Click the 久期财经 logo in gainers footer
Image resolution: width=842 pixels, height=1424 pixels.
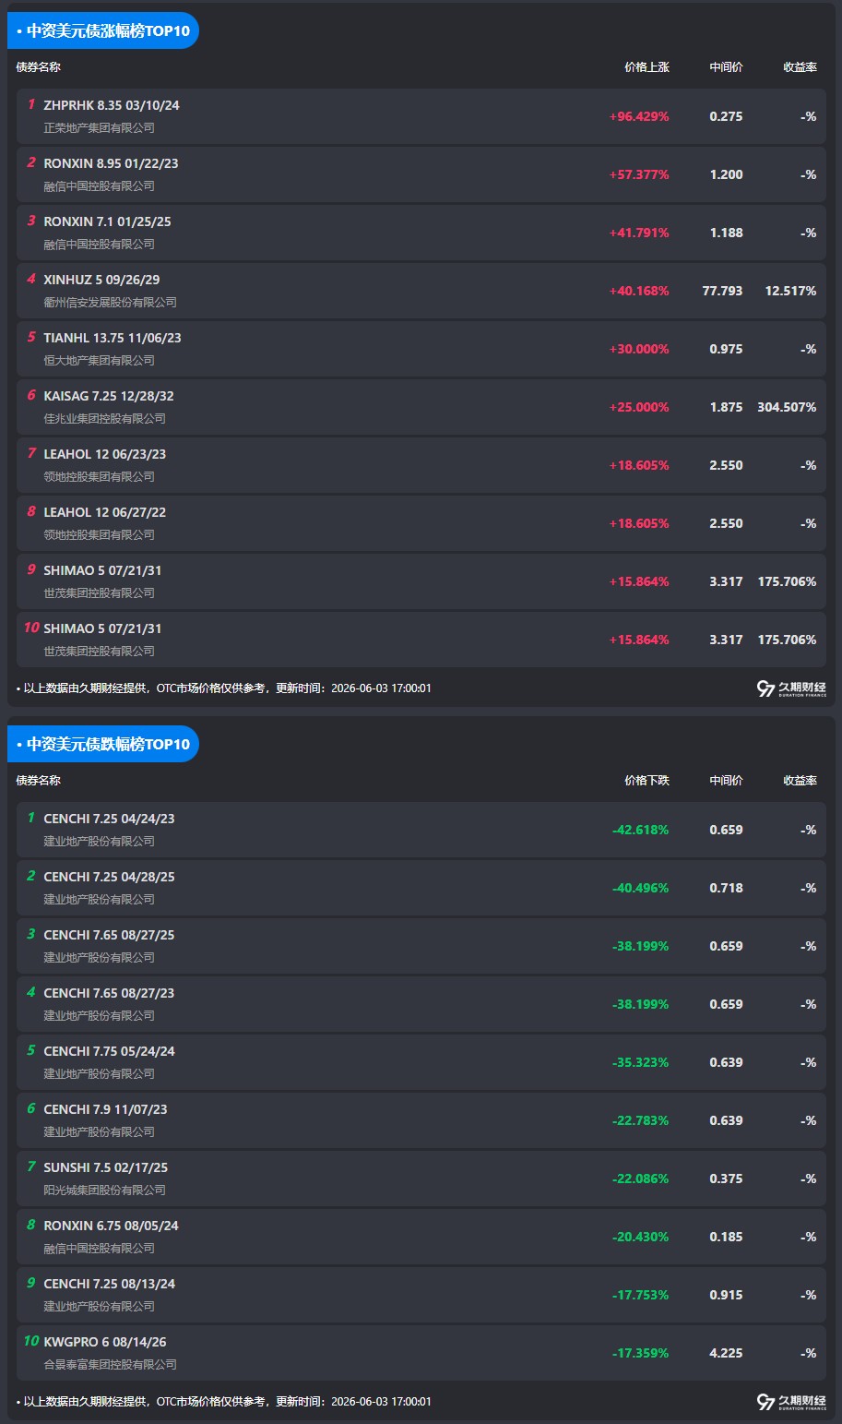pos(791,688)
